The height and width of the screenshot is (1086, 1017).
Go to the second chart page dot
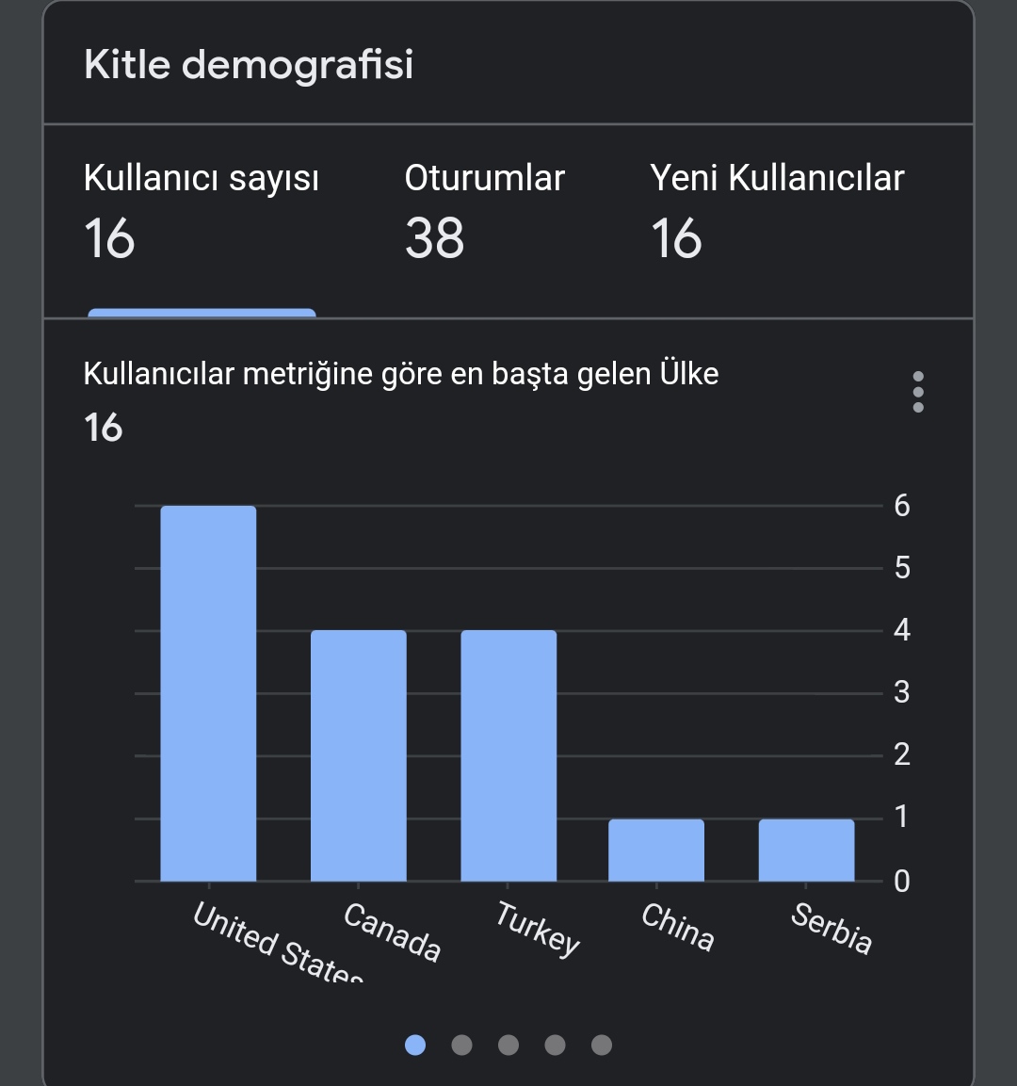click(x=461, y=1045)
